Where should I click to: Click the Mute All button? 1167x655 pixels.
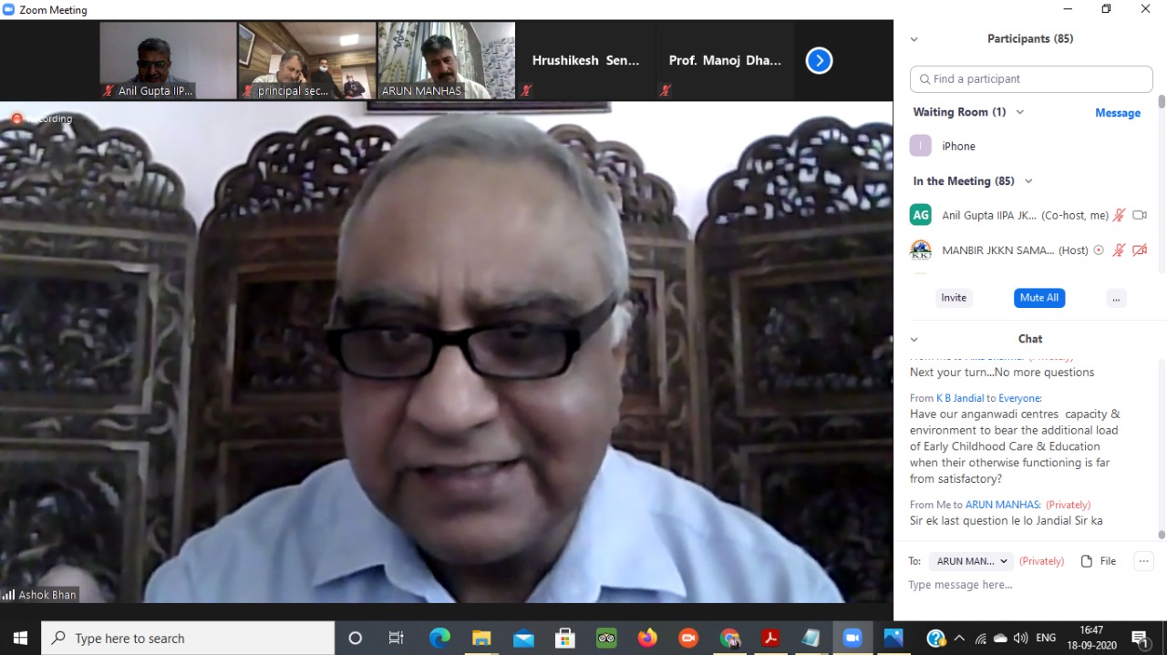click(1039, 298)
